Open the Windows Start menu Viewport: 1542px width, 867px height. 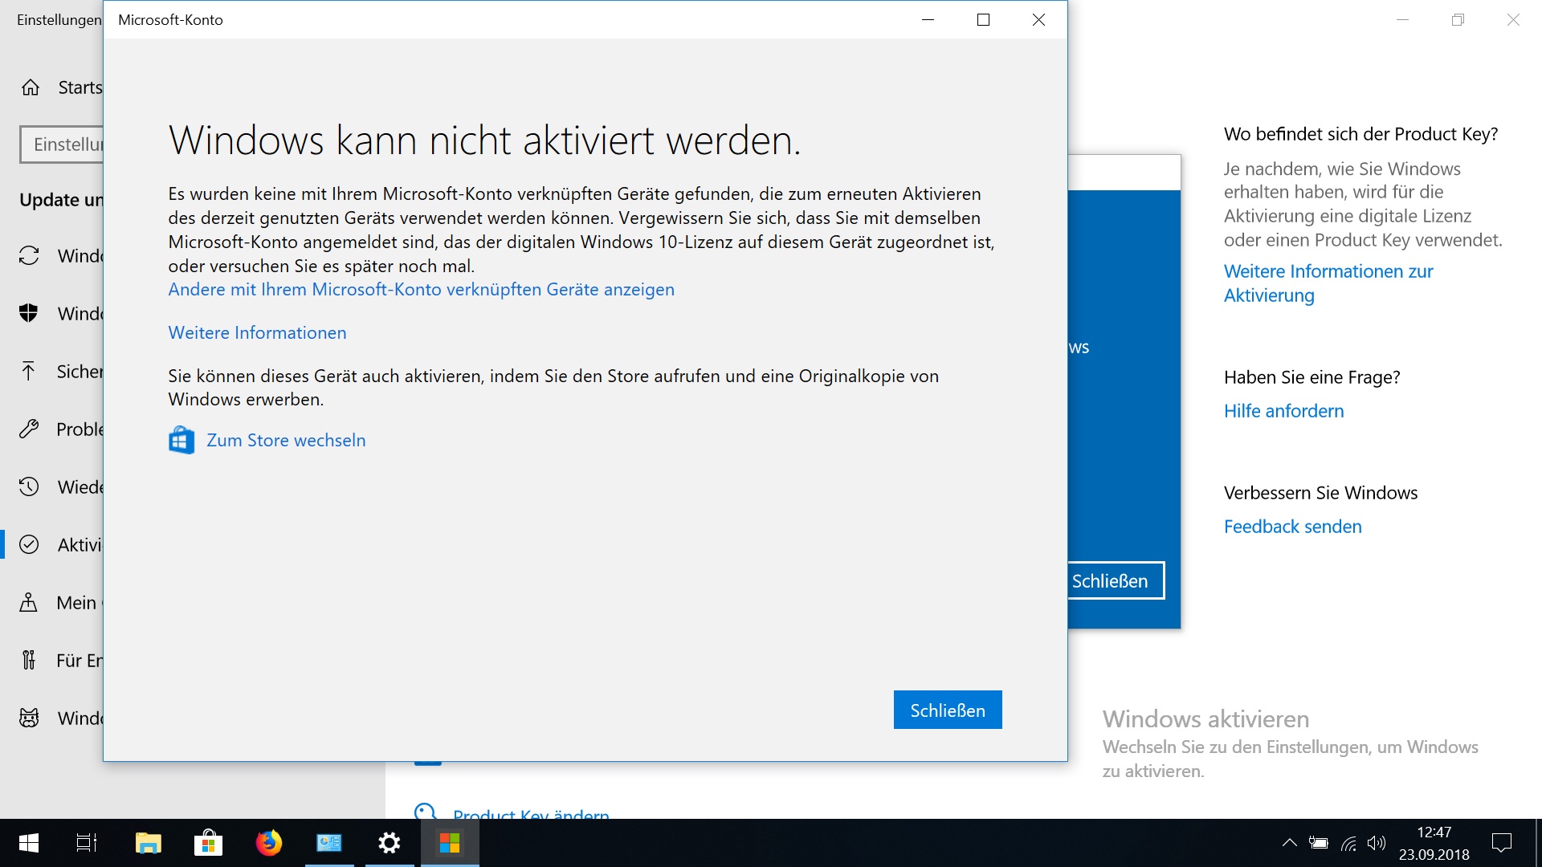pyautogui.click(x=29, y=843)
